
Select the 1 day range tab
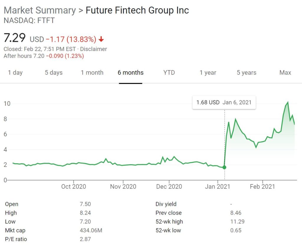tap(15, 73)
